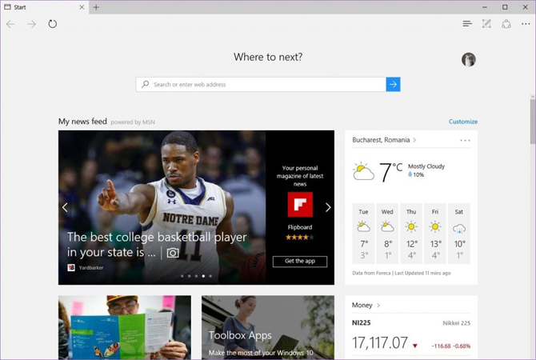Select the Fri forecast column
The image size is (536, 360).
[435, 234]
